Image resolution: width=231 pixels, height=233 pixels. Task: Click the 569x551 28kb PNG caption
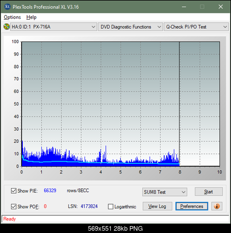pos(115,228)
